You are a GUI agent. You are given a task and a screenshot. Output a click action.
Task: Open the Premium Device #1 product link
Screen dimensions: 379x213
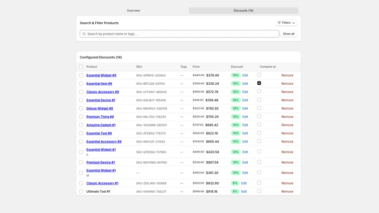coord(100,162)
